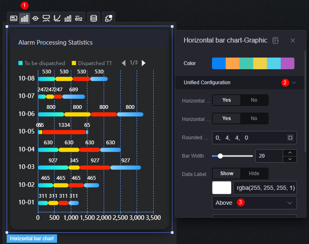Click the panel's vertical scrollbar
Screen dimensions: 309x244
[x=305, y=101]
